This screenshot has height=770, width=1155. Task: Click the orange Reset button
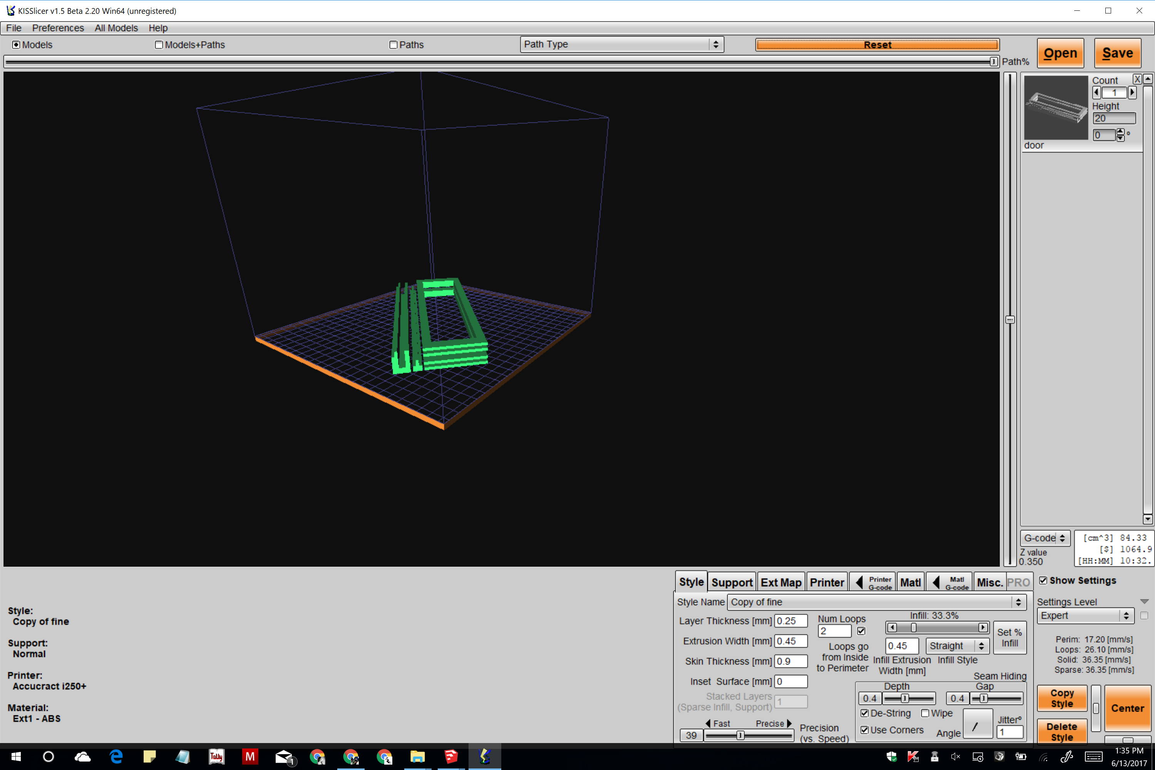[x=877, y=45]
